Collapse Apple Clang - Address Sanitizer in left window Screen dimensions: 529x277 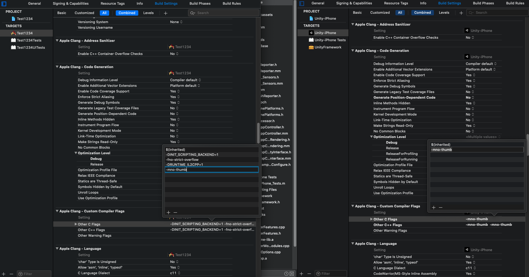point(57,41)
